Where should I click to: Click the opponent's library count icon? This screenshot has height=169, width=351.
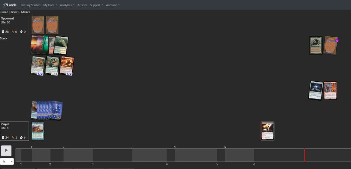tap(3, 32)
